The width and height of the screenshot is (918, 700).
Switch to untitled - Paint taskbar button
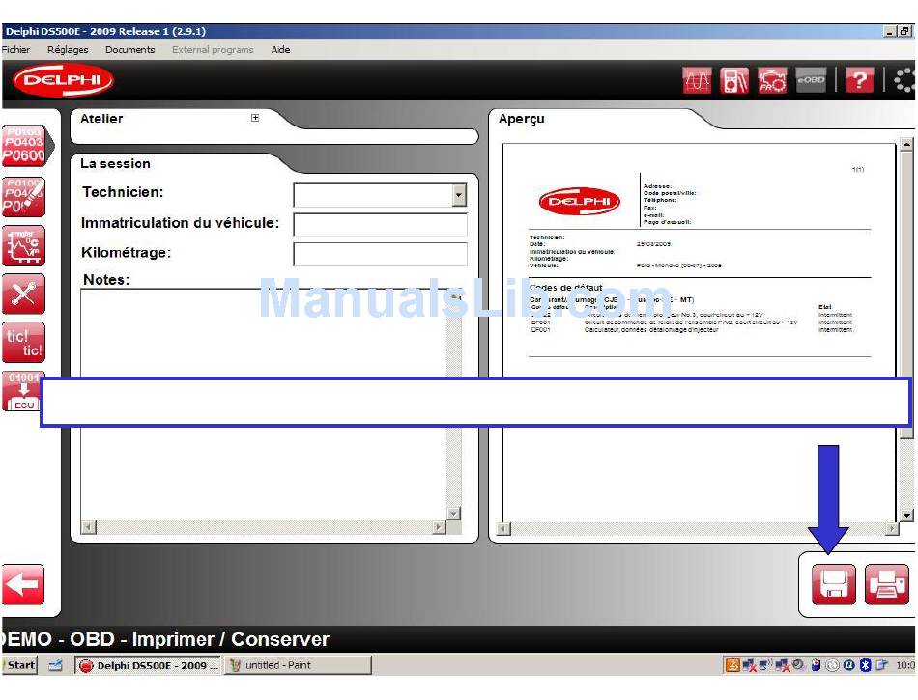coord(298,665)
